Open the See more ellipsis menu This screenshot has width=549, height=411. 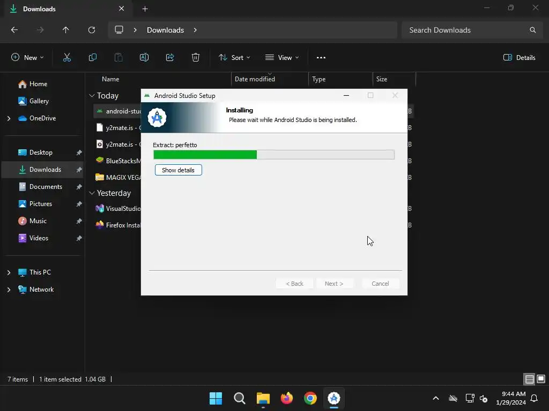[x=321, y=58]
